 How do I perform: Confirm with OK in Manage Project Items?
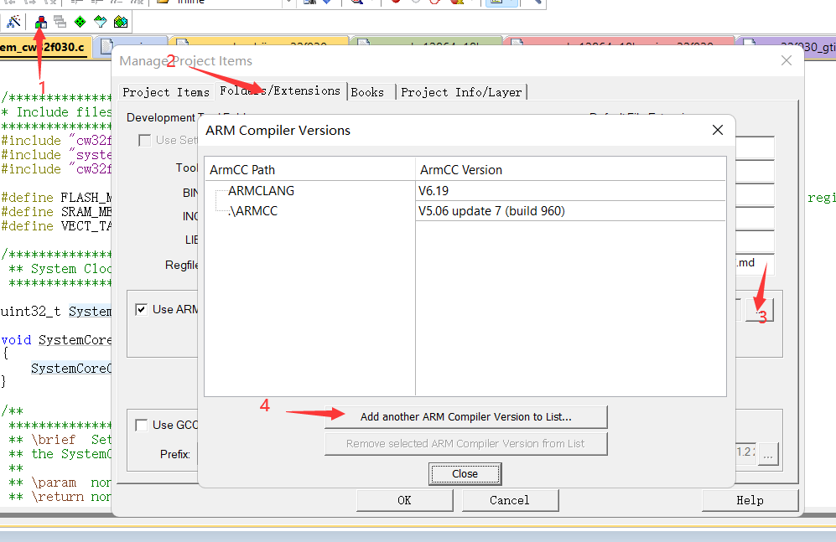405,500
